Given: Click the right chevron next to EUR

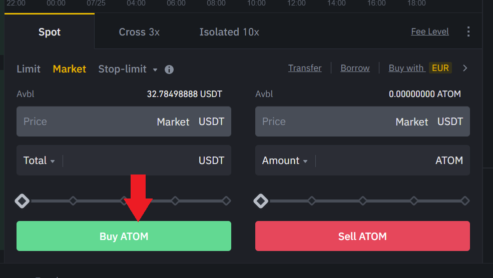Looking at the screenshot, I should tap(465, 68).
